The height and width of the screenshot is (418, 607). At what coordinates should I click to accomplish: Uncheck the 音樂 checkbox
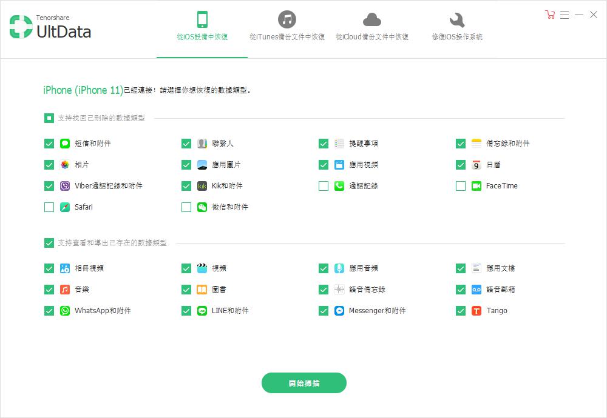[49, 290]
